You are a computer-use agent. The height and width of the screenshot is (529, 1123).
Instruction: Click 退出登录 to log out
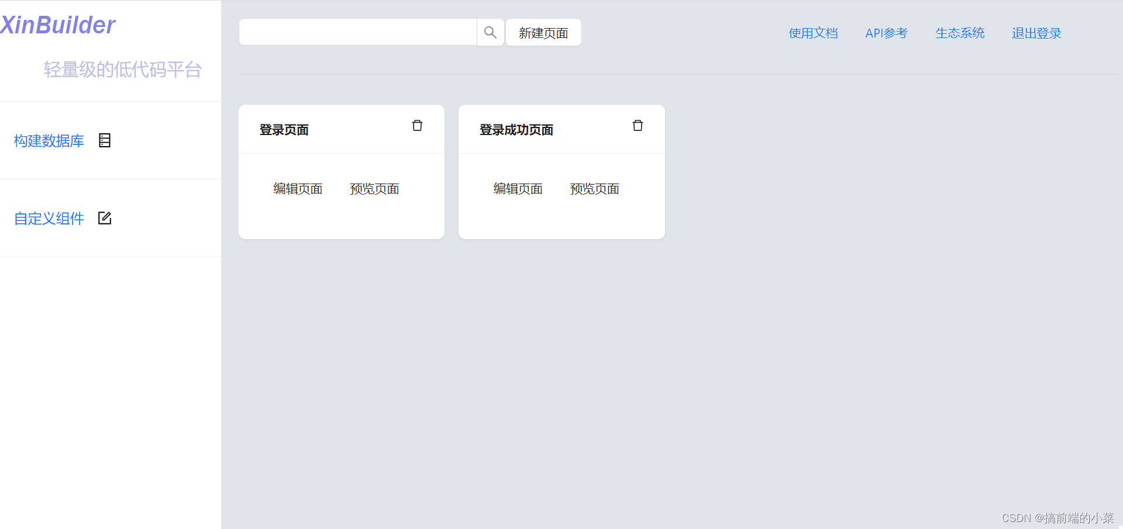click(x=1036, y=33)
